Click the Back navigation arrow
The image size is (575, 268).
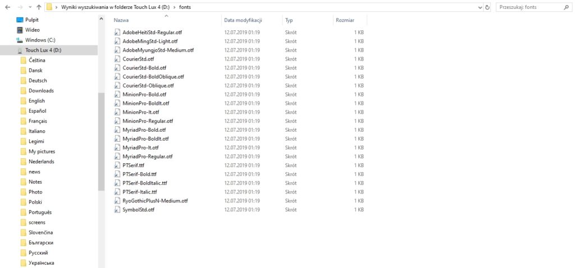7,7
